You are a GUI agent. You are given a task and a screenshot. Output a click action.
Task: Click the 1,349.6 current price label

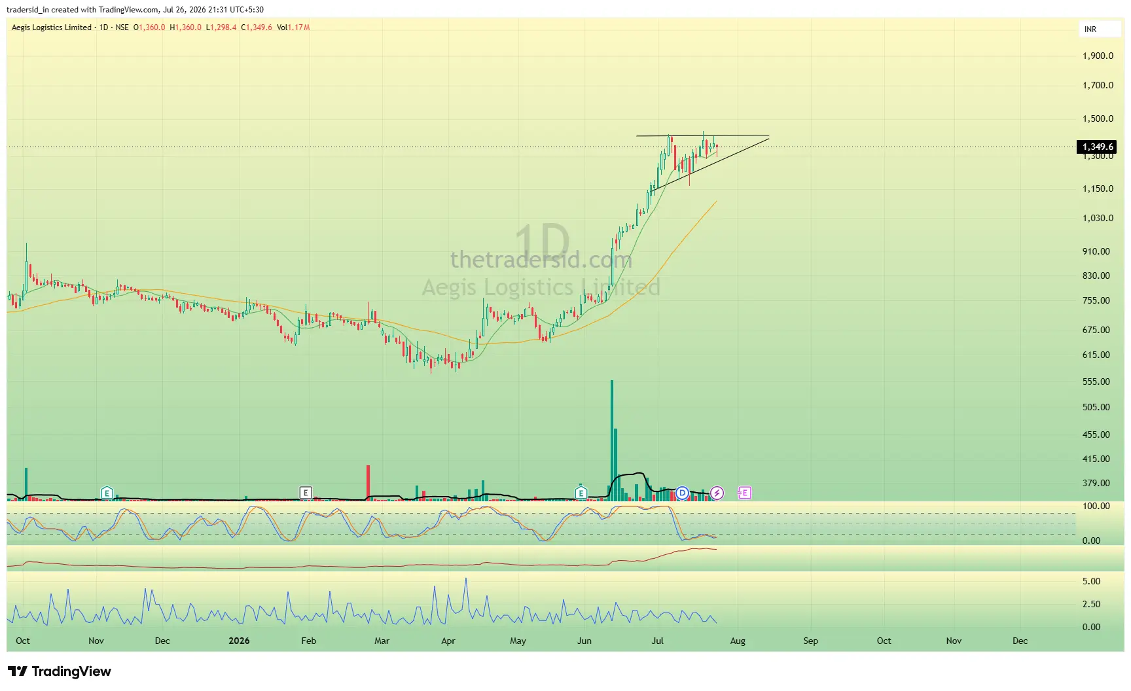pos(1097,147)
